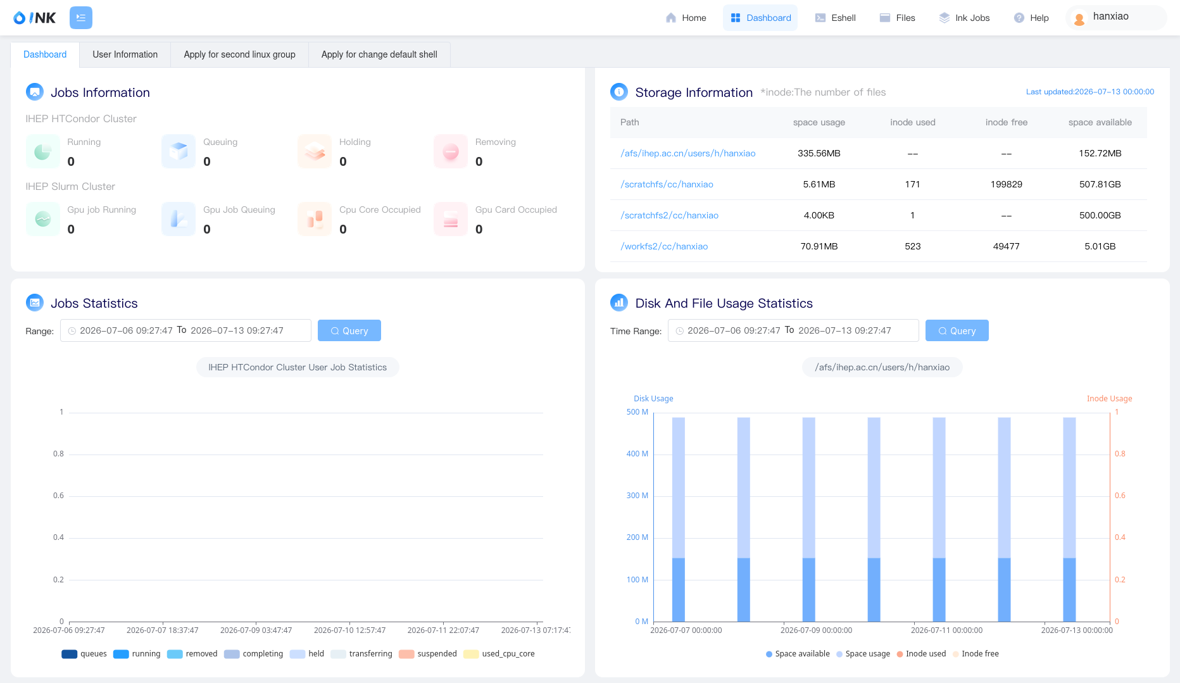Open /afs/ihep.ac.cn/users/h/hanxiao path link
This screenshot has width=1180, height=683.
point(688,153)
